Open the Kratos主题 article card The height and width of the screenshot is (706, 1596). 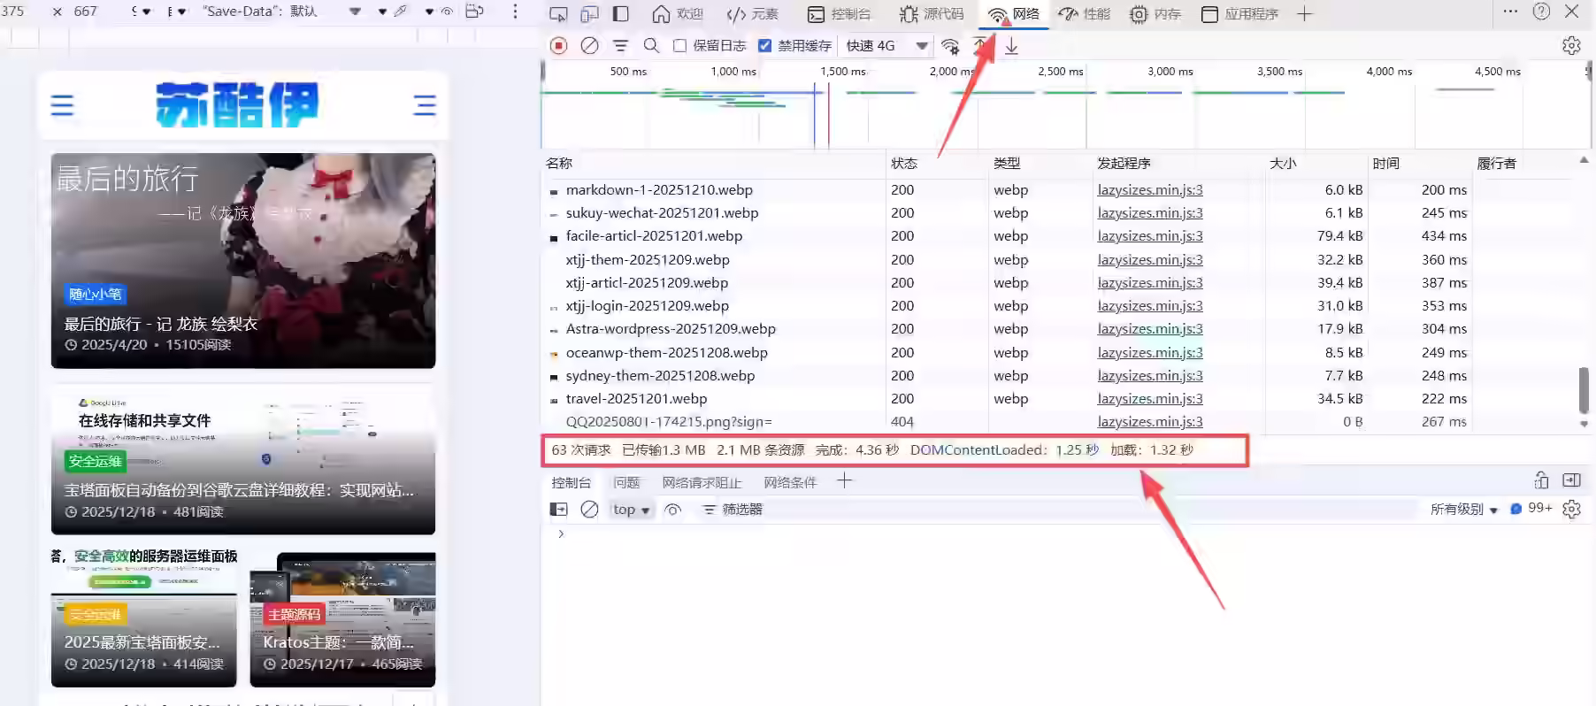click(x=343, y=619)
